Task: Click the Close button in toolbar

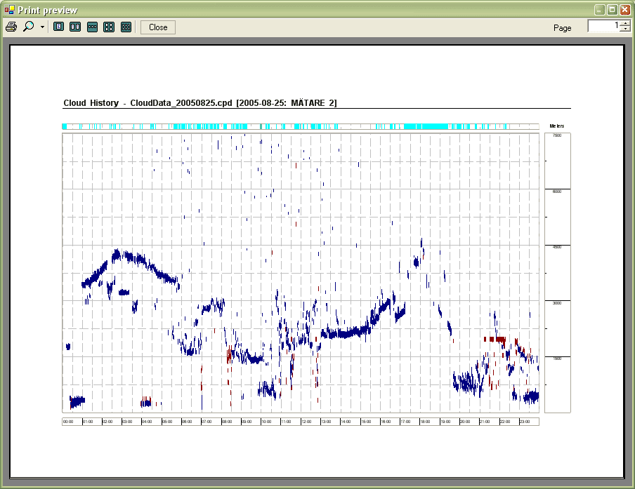Action: click(158, 27)
